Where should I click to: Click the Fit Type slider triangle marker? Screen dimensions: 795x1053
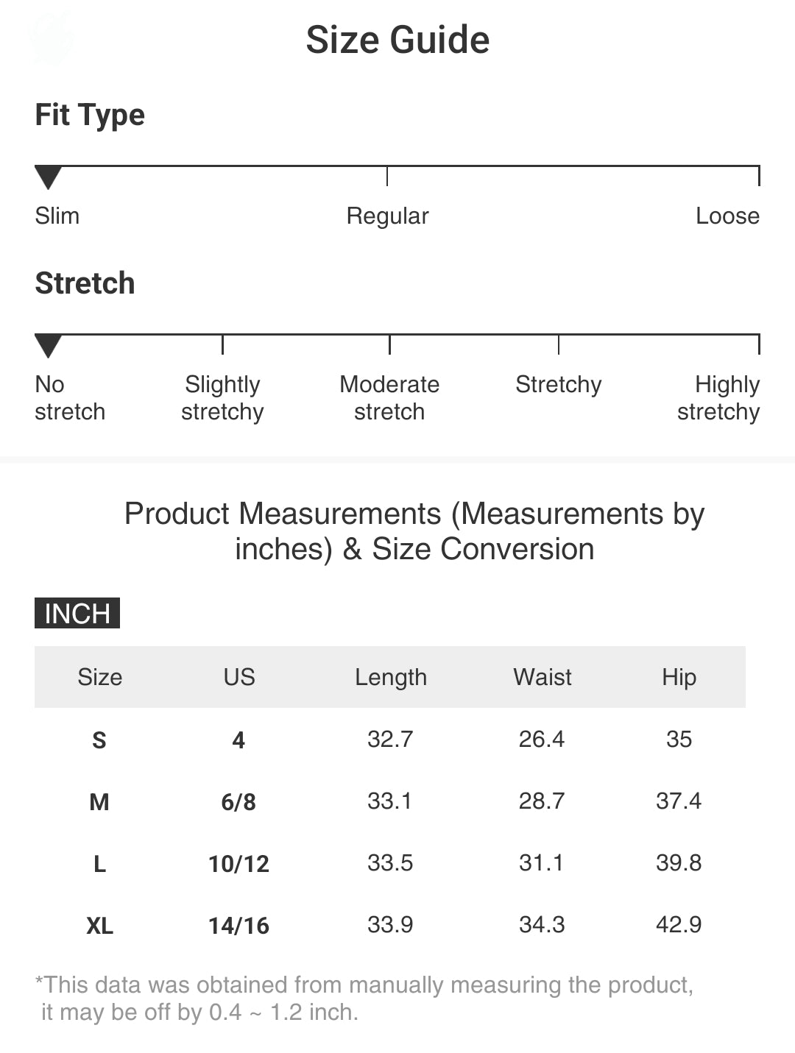click(48, 177)
